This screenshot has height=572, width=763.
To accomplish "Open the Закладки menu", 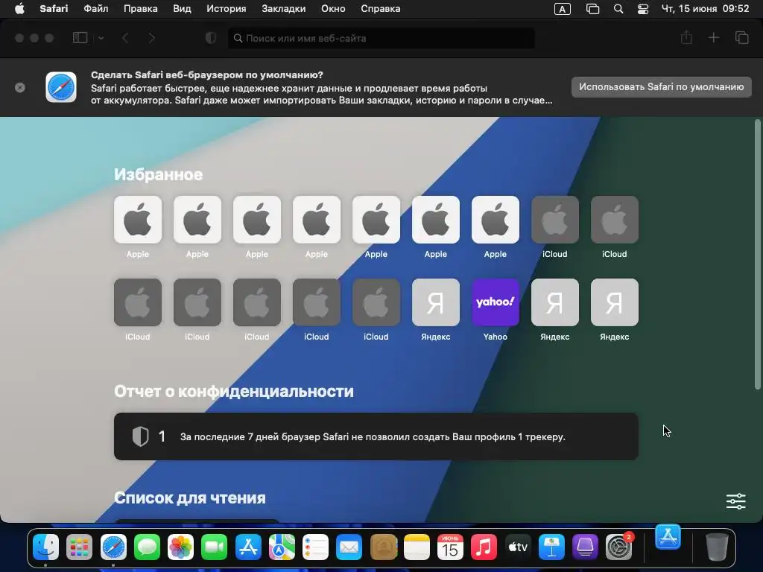I will pyautogui.click(x=284, y=9).
